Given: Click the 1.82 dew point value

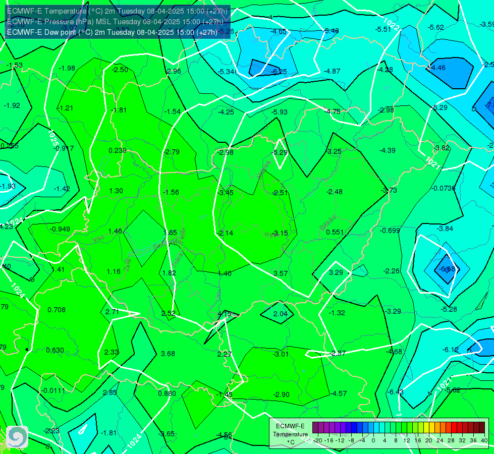Looking at the screenshot, I should pyautogui.click(x=169, y=273).
